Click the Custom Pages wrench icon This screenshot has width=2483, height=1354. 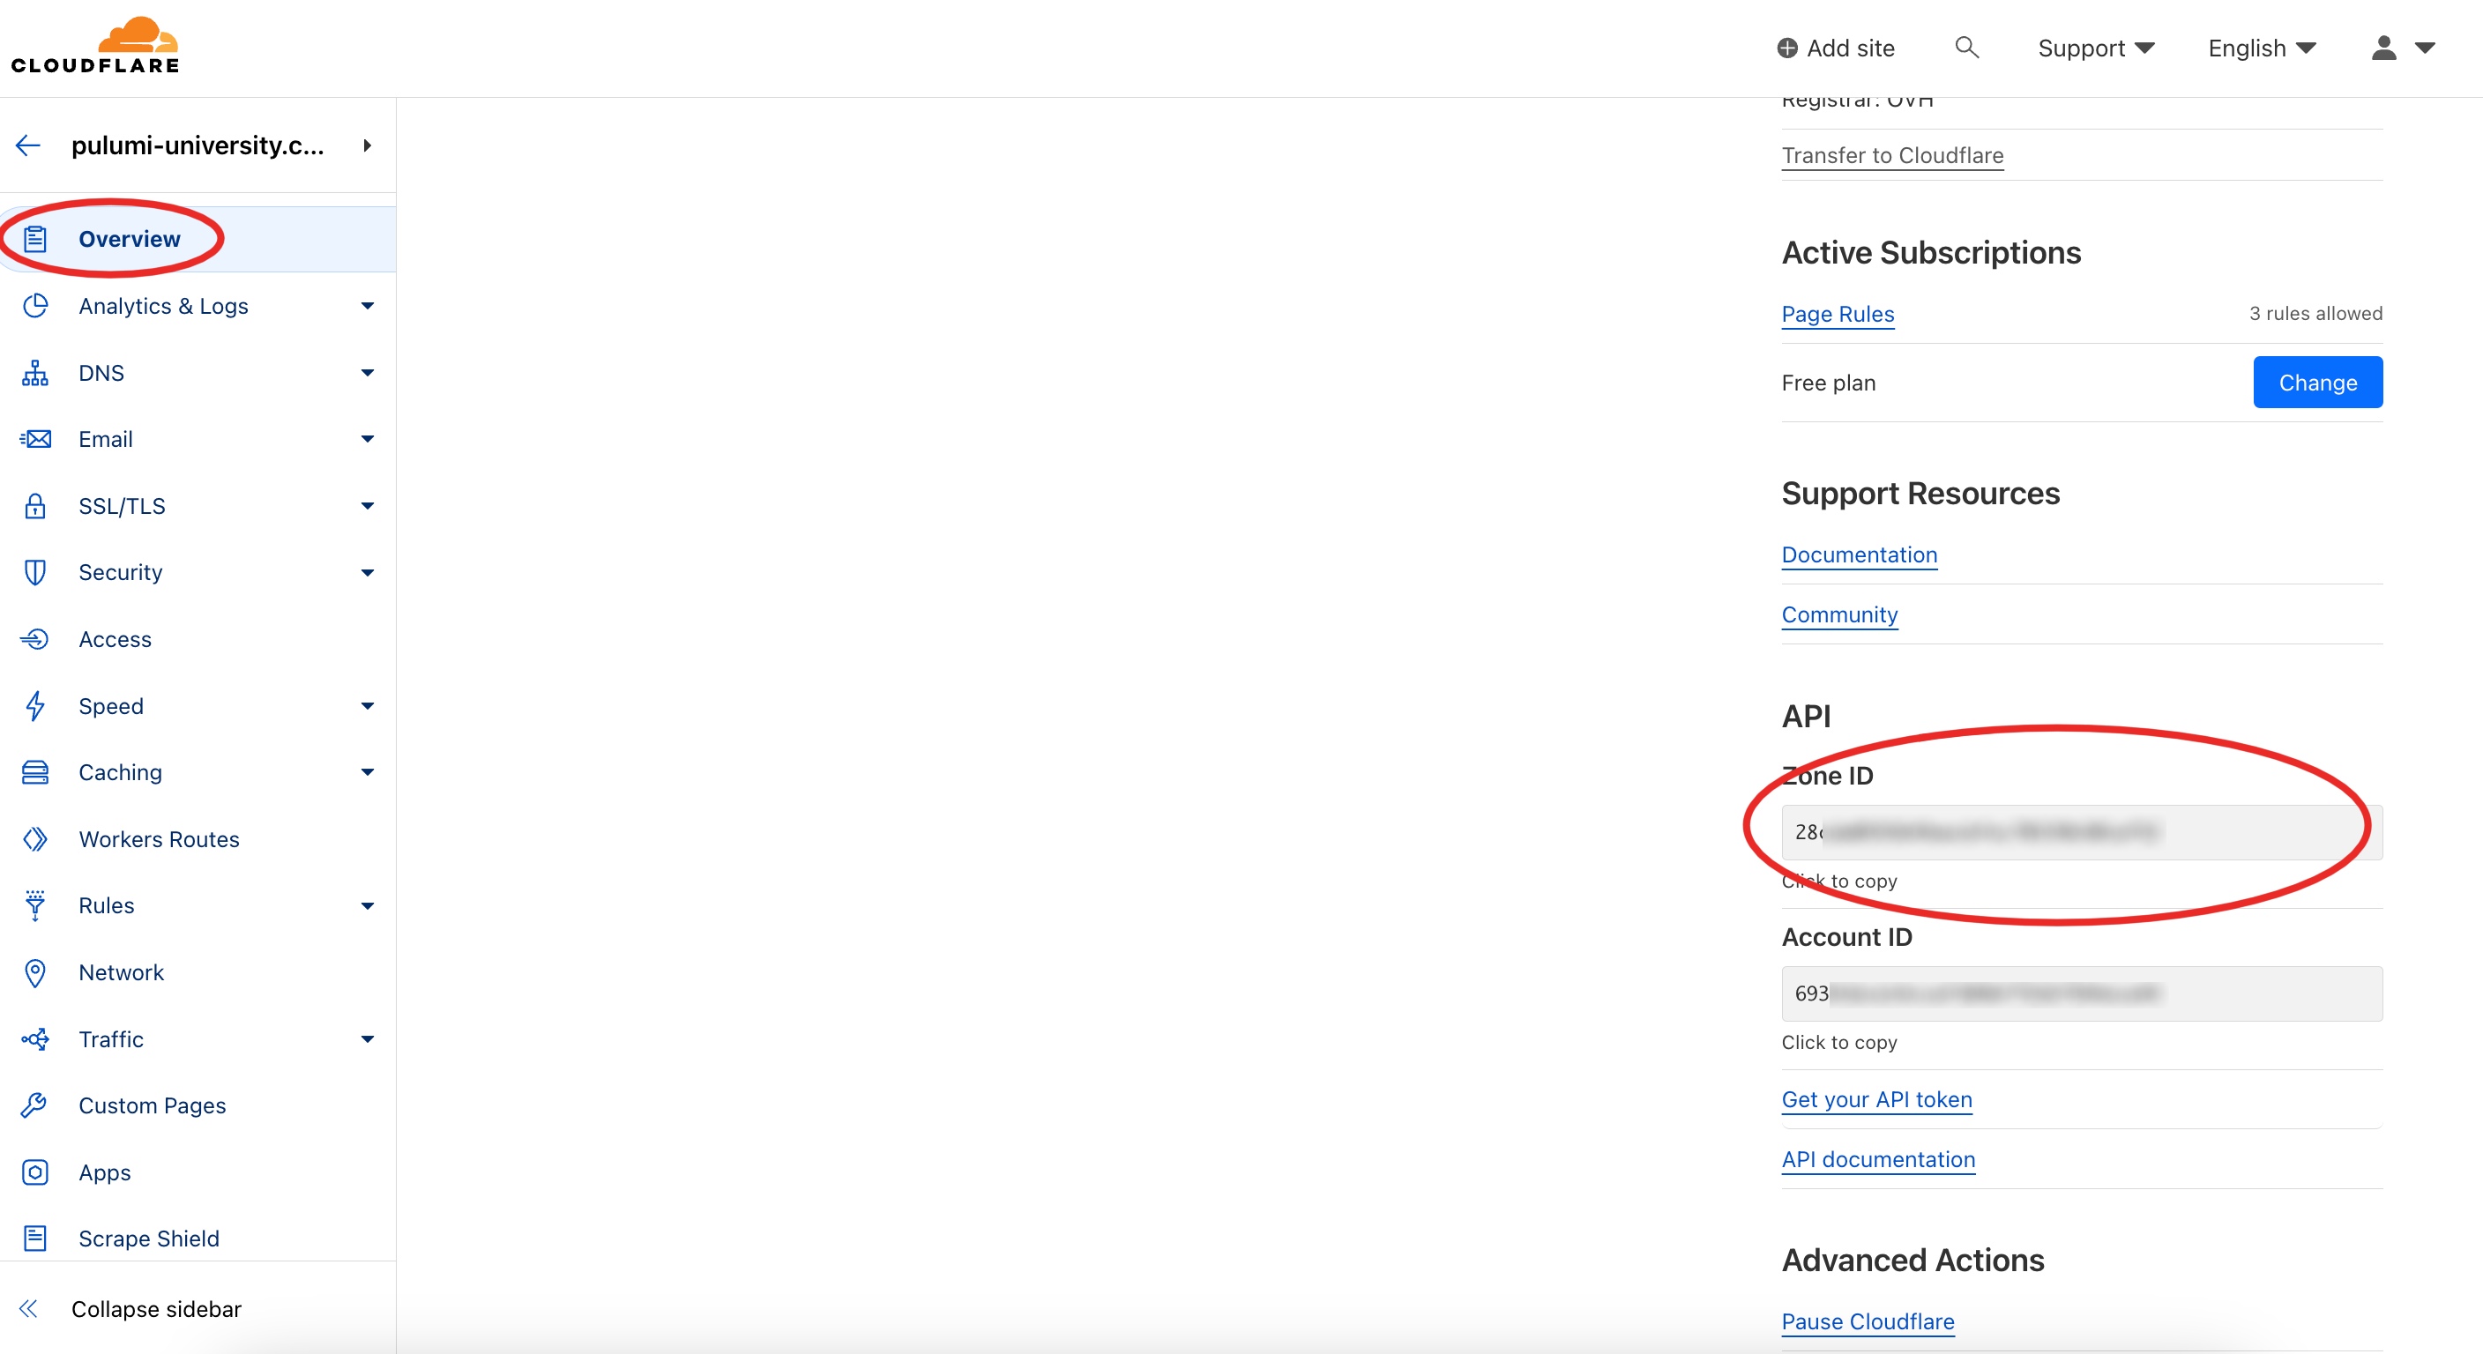point(35,1105)
